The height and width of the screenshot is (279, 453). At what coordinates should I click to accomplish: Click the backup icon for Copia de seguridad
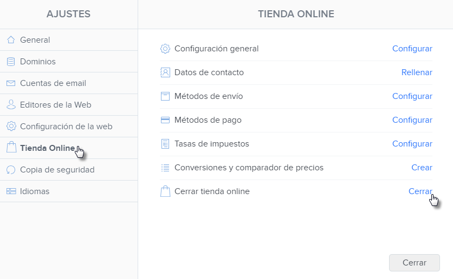click(11, 170)
